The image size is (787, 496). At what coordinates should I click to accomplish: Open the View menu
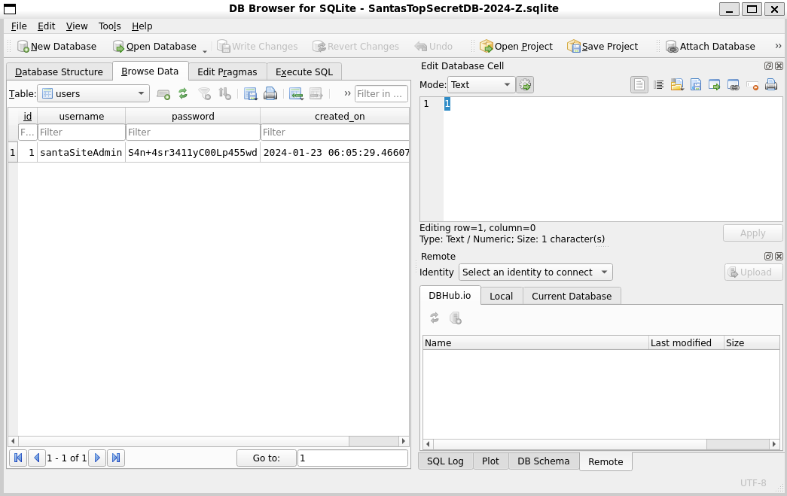[77, 26]
